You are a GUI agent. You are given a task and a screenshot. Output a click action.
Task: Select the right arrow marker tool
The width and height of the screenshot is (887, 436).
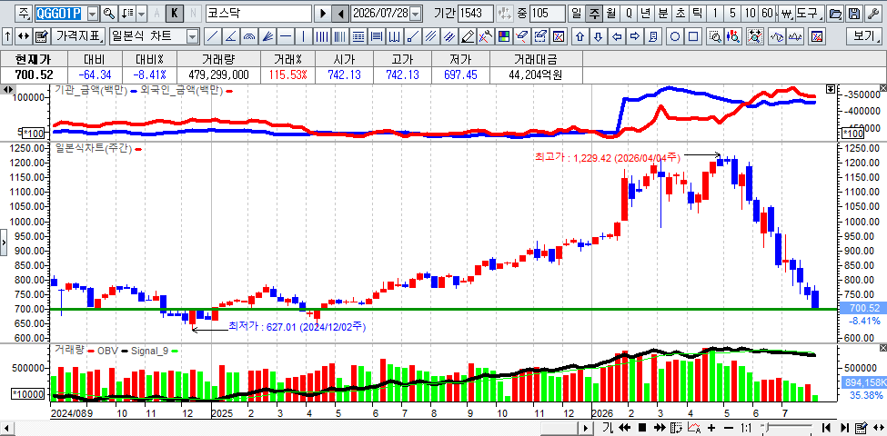(x=635, y=36)
